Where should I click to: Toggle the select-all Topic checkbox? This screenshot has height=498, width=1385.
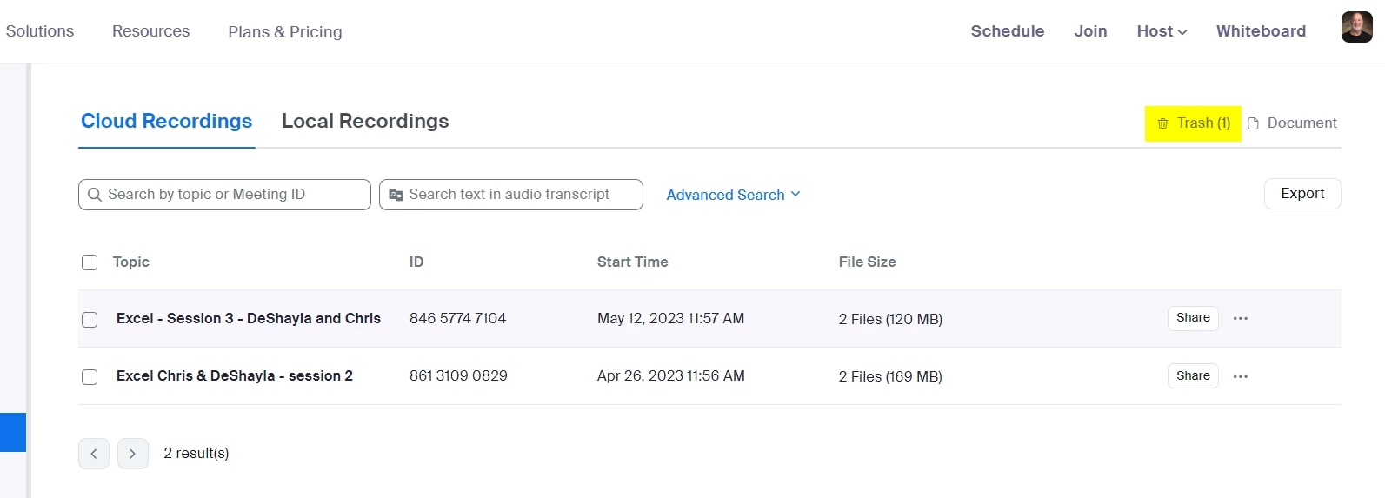[90, 262]
